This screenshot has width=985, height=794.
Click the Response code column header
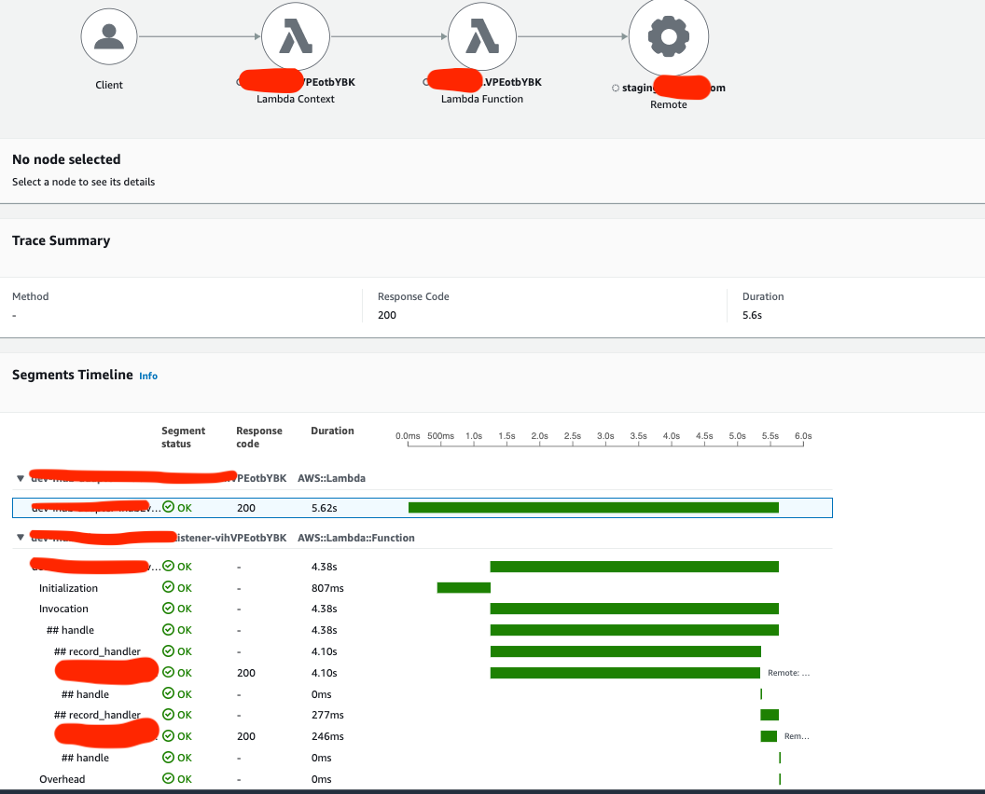pyautogui.click(x=258, y=437)
